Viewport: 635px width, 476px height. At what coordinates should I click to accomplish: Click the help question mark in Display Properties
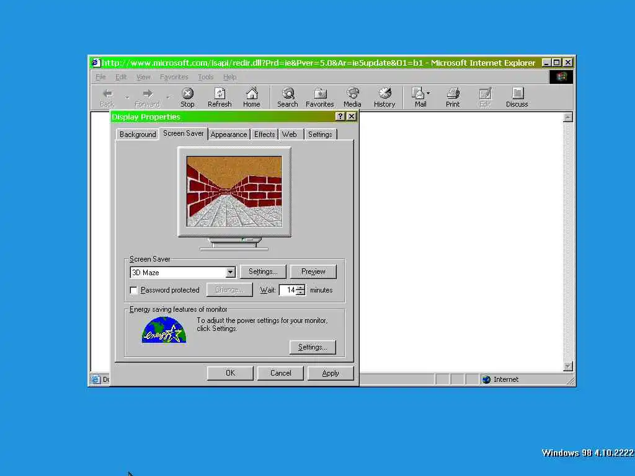coord(340,117)
